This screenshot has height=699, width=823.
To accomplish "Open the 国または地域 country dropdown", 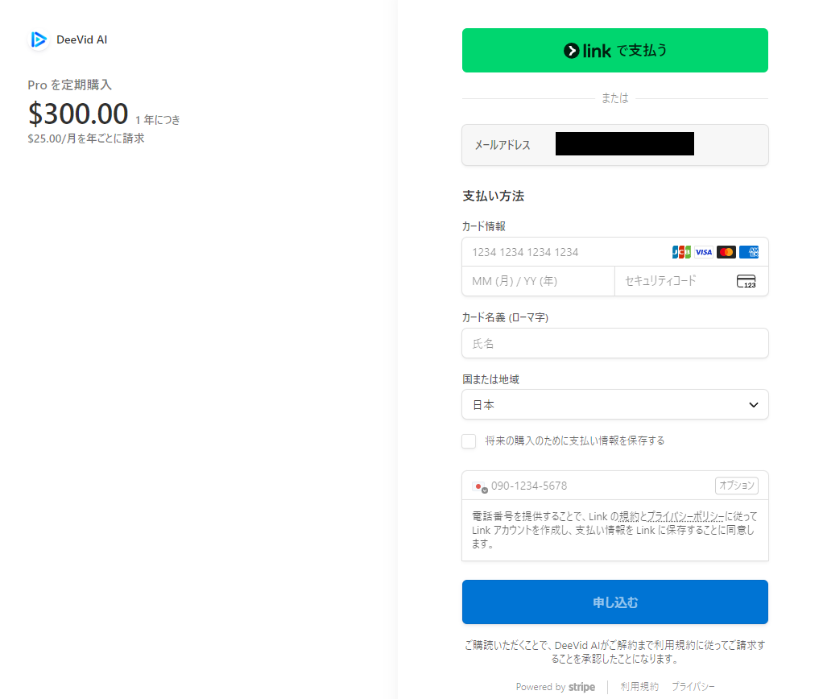I will coord(614,404).
